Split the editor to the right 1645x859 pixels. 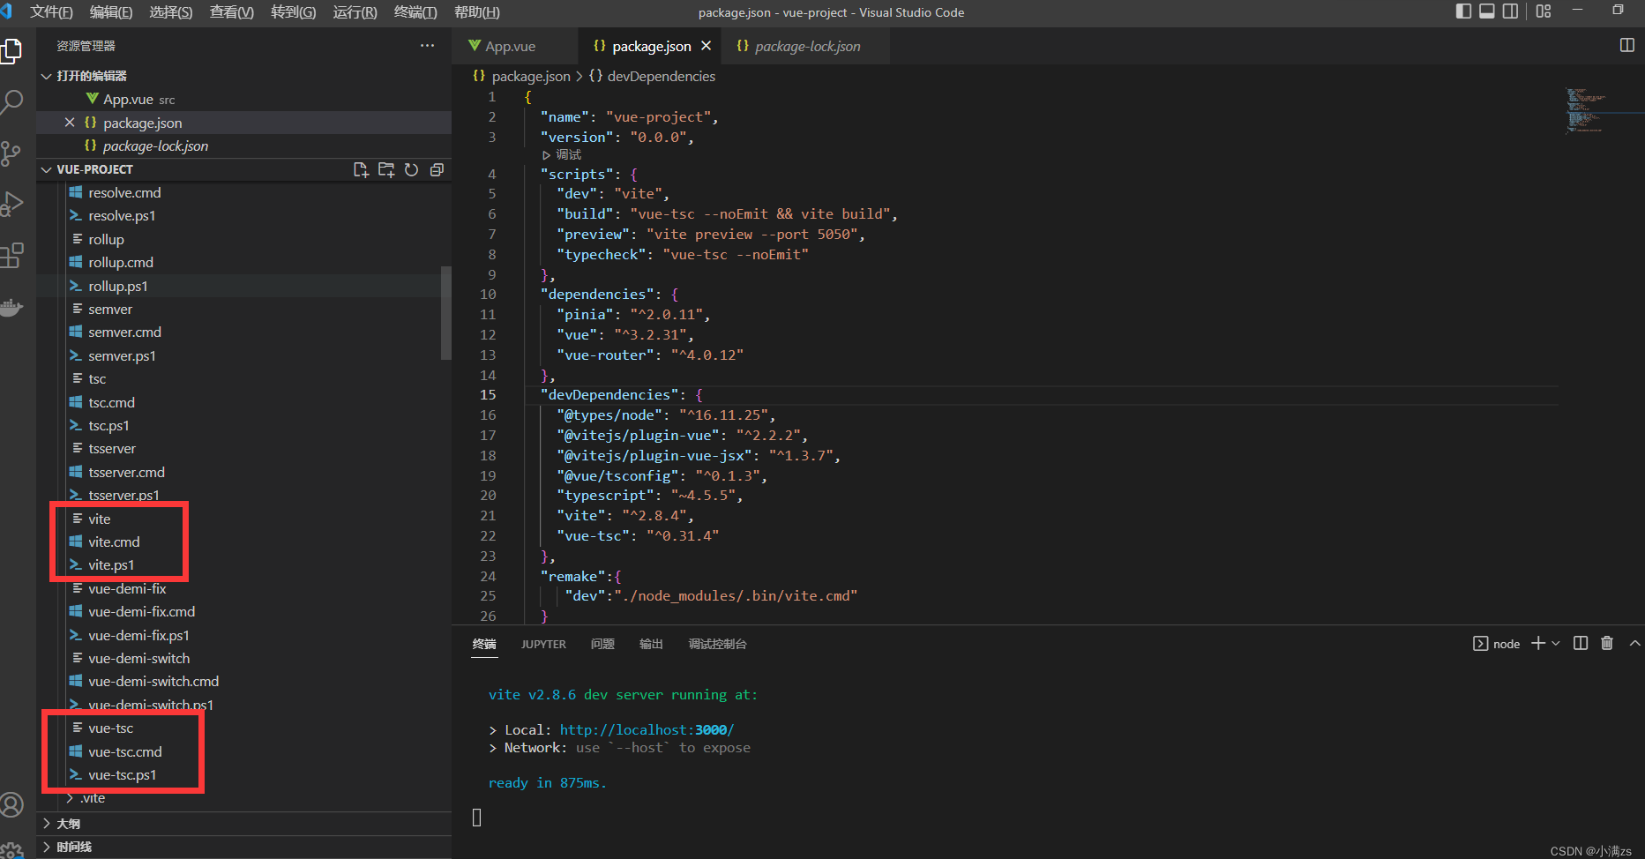point(1626,46)
